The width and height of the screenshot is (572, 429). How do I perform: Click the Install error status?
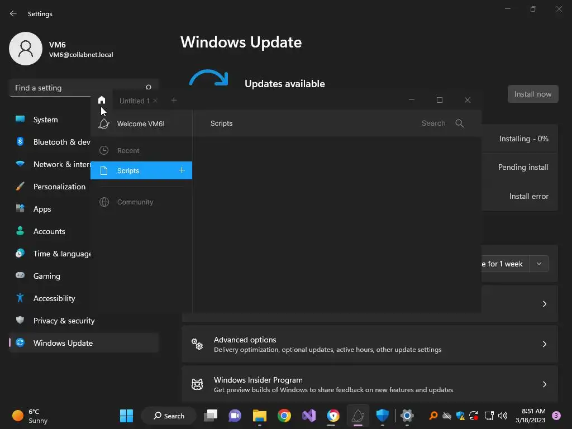pyautogui.click(x=528, y=196)
